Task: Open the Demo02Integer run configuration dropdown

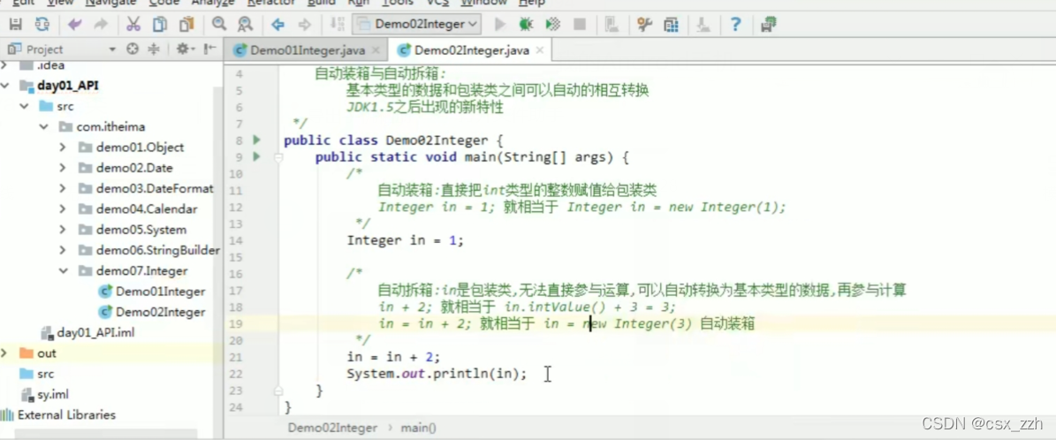Action: tap(417, 24)
